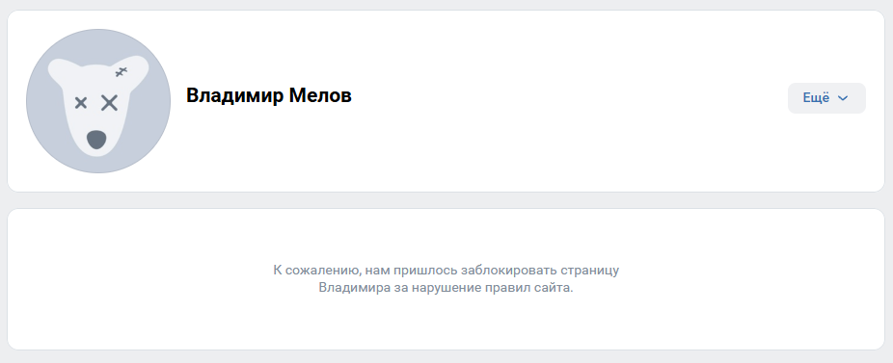This screenshot has width=893, height=363.
Task: Click the dog avatar's nose
Action: pyautogui.click(x=96, y=140)
